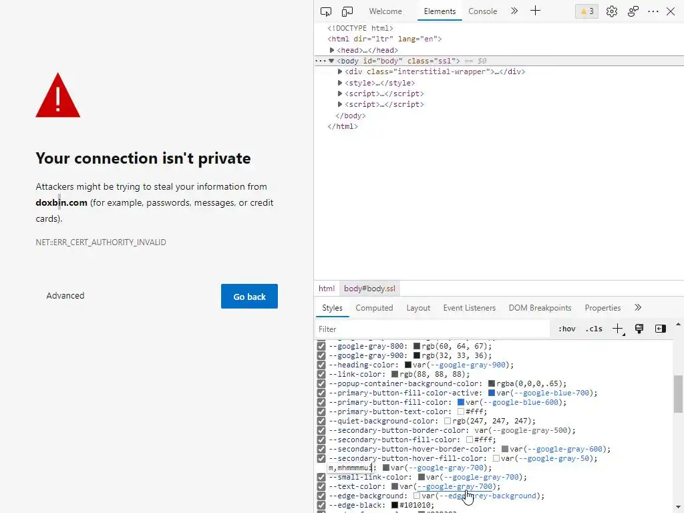684x513 pixels.
Task: Toggle the .cls classes button
Action: (x=594, y=329)
